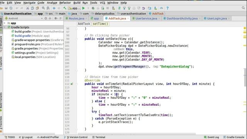The height and width of the screenshot is (139, 247).
Task: Click the Hide project panel icon
Action: [x=61, y=18]
